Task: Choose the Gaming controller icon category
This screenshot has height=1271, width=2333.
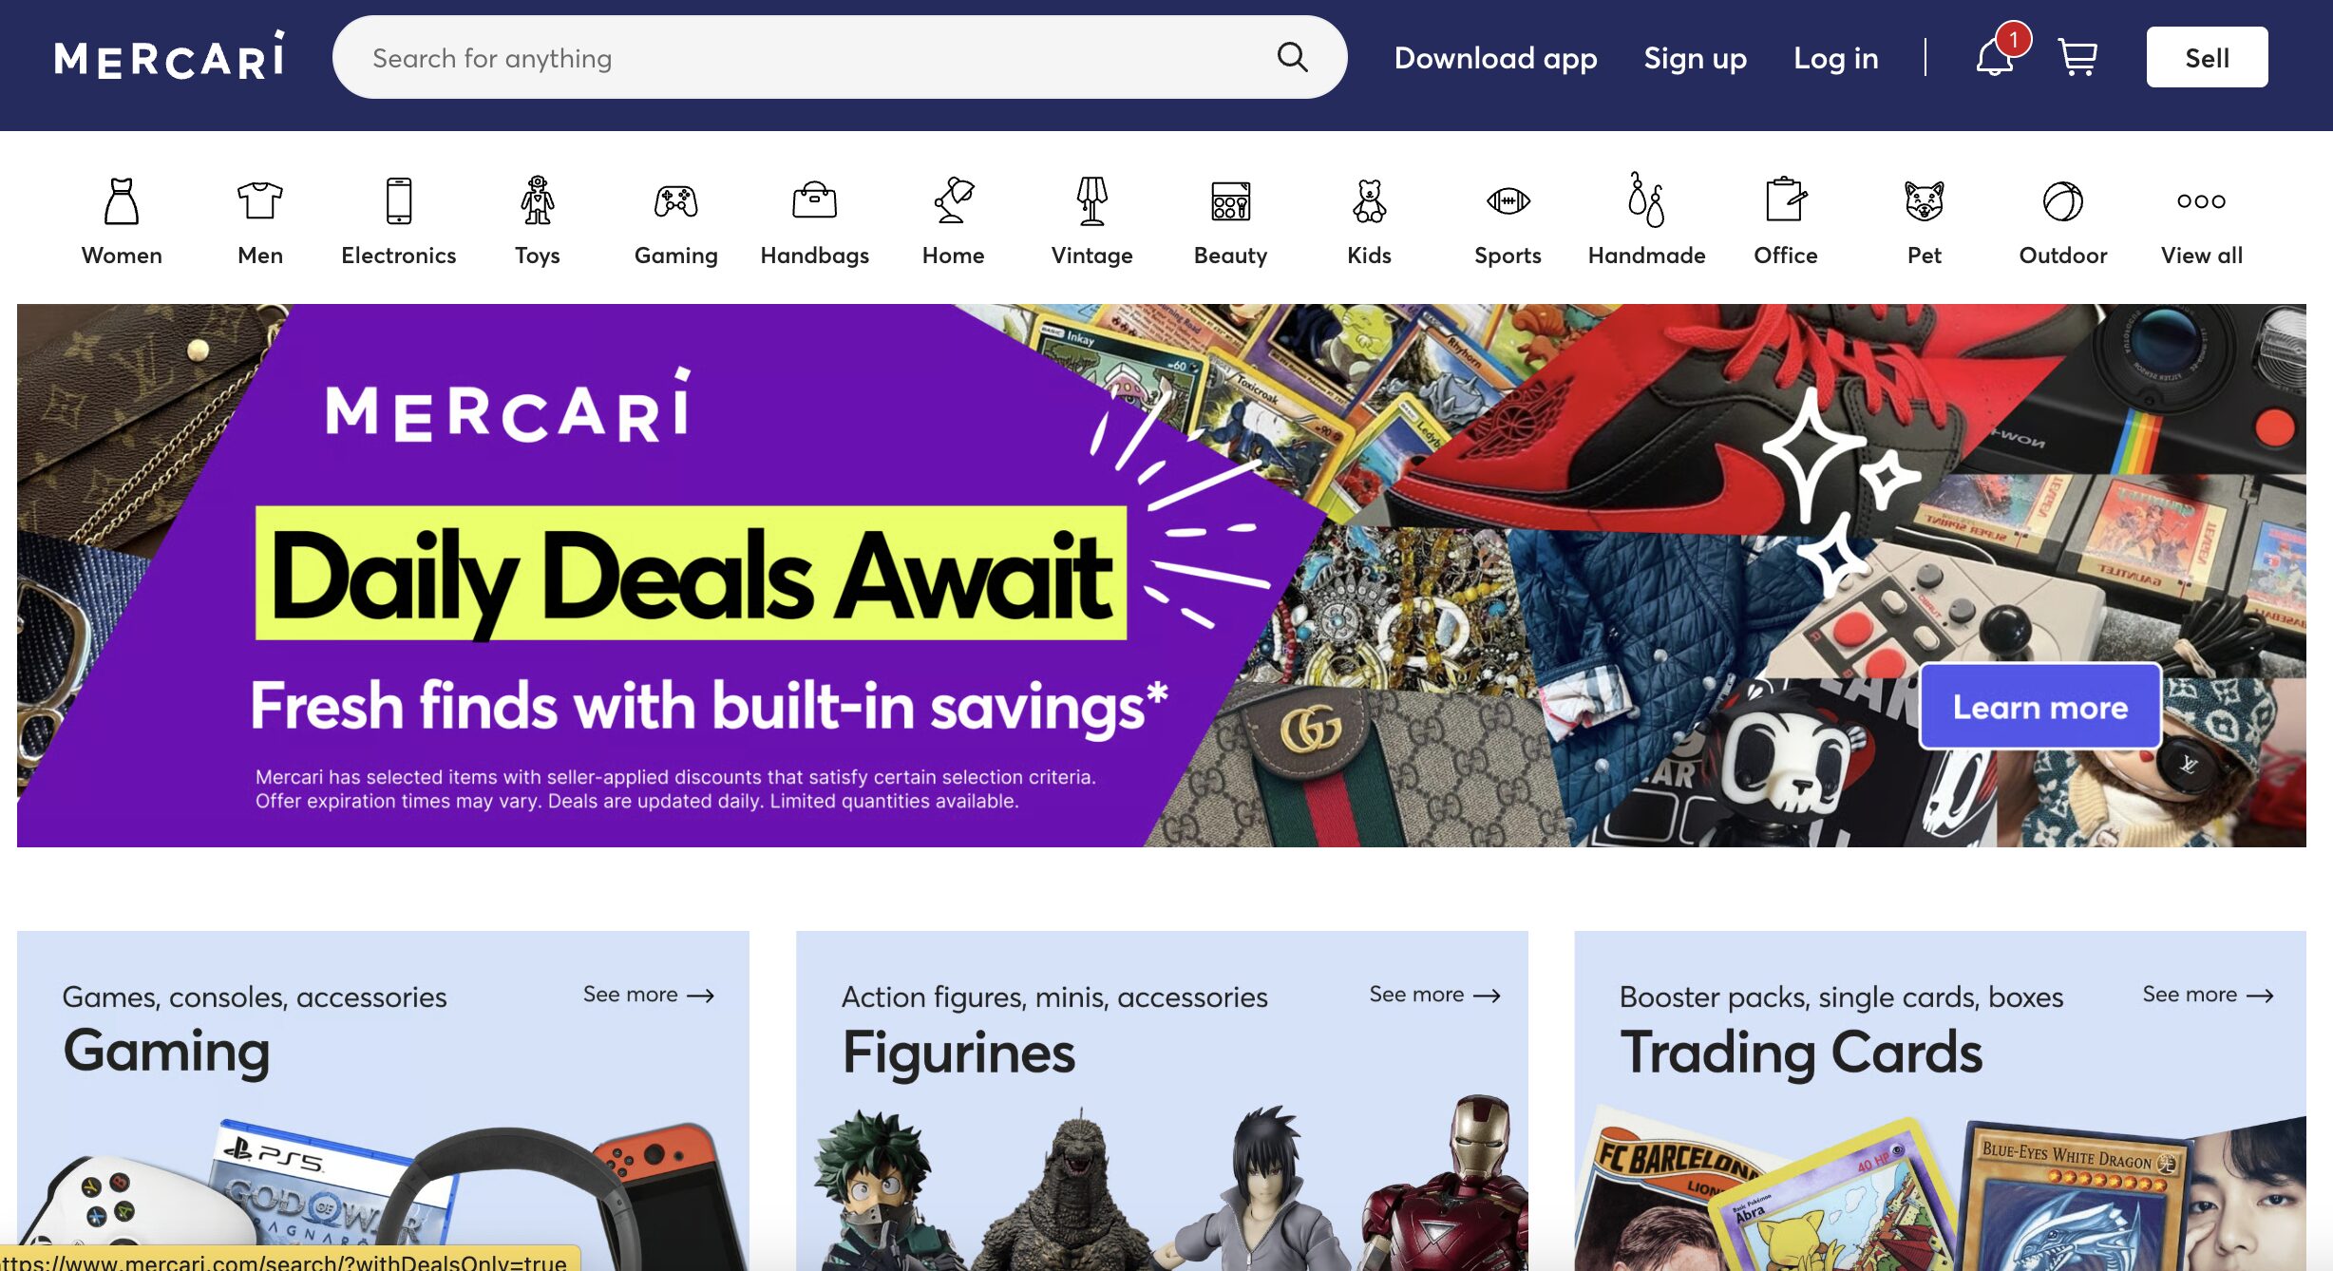Action: [676, 200]
